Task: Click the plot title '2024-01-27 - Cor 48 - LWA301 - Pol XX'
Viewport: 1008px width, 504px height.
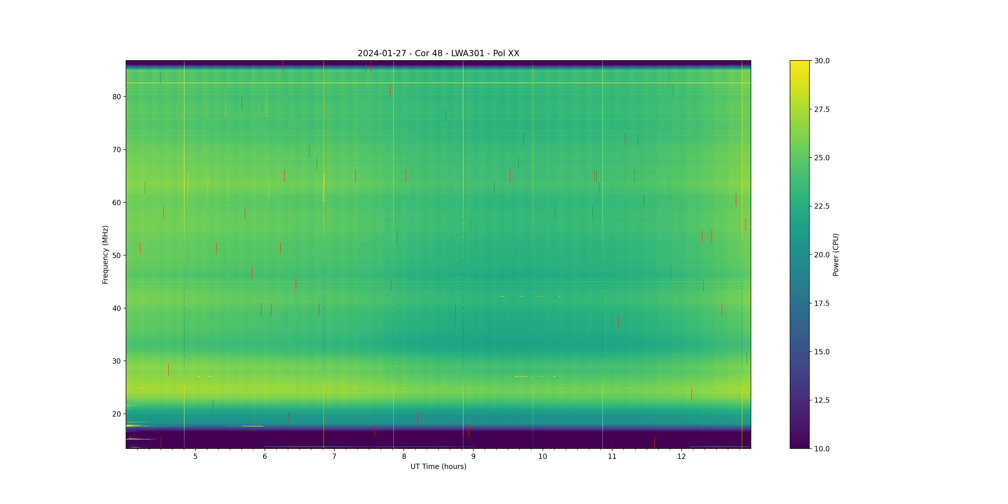Action: point(438,53)
